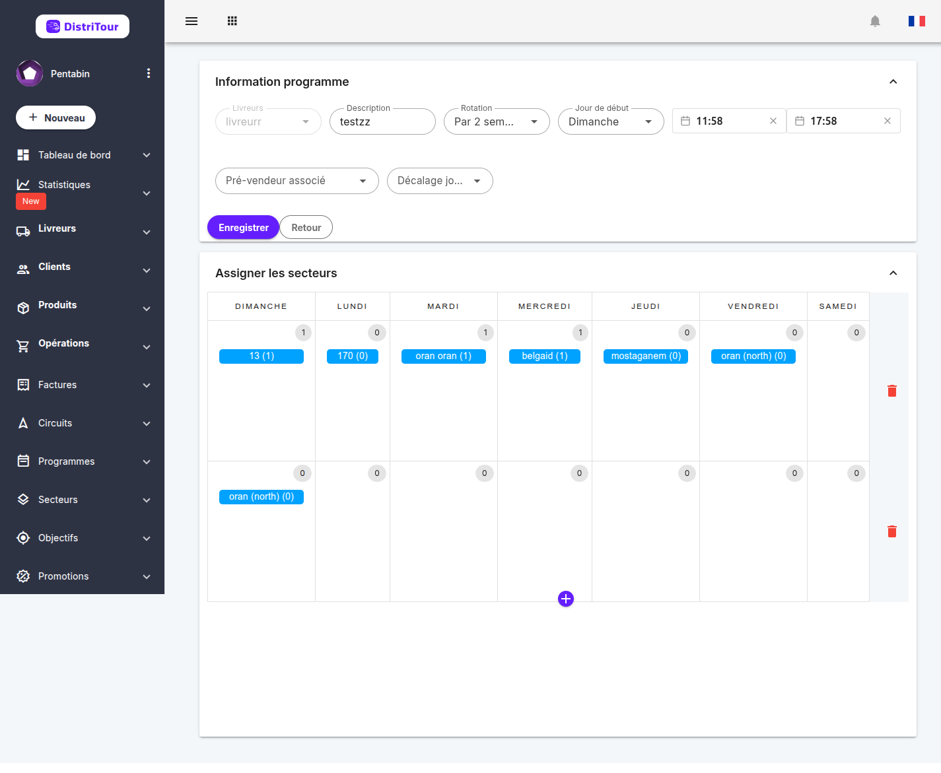Clear the 17:58 end time

tap(888, 121)
